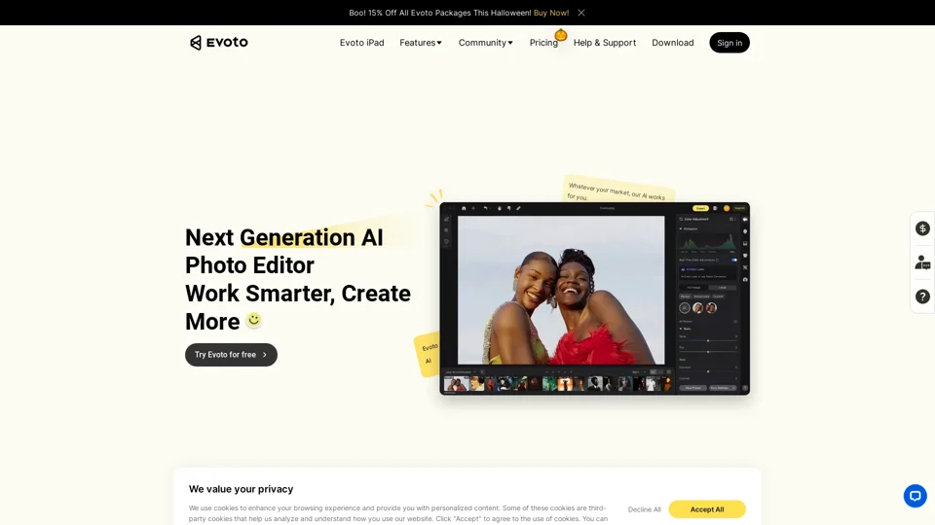The image size is (935, 525).
Task: Click the pumpkin badge on Pricing
Action: (x=561, y=35)
